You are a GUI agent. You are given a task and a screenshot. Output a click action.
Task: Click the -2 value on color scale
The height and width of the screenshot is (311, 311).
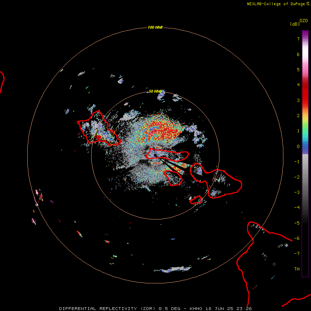(x=297, y=177)
